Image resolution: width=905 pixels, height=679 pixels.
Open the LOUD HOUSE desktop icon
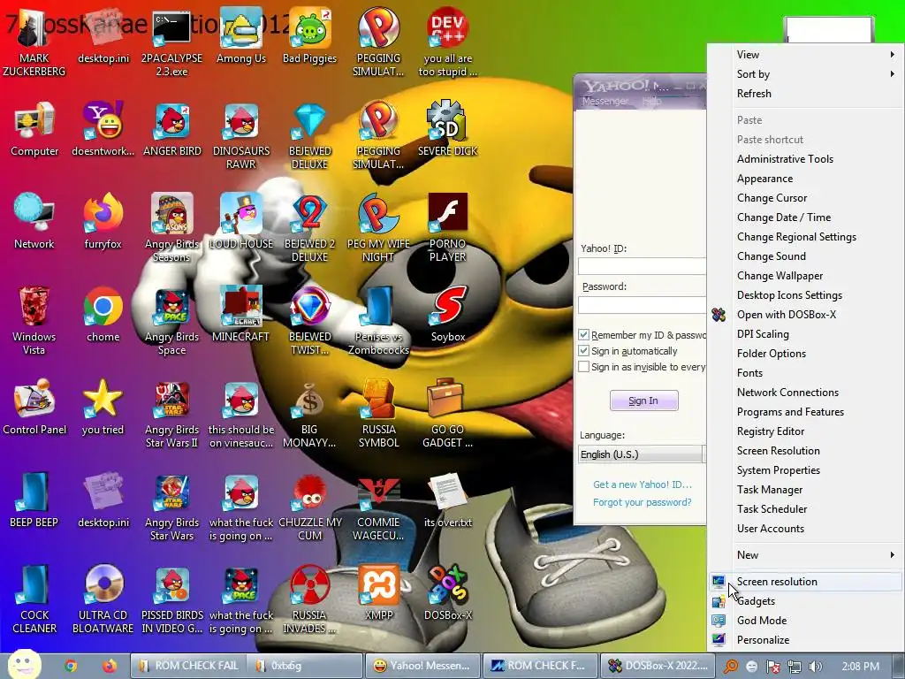(240, 221)
